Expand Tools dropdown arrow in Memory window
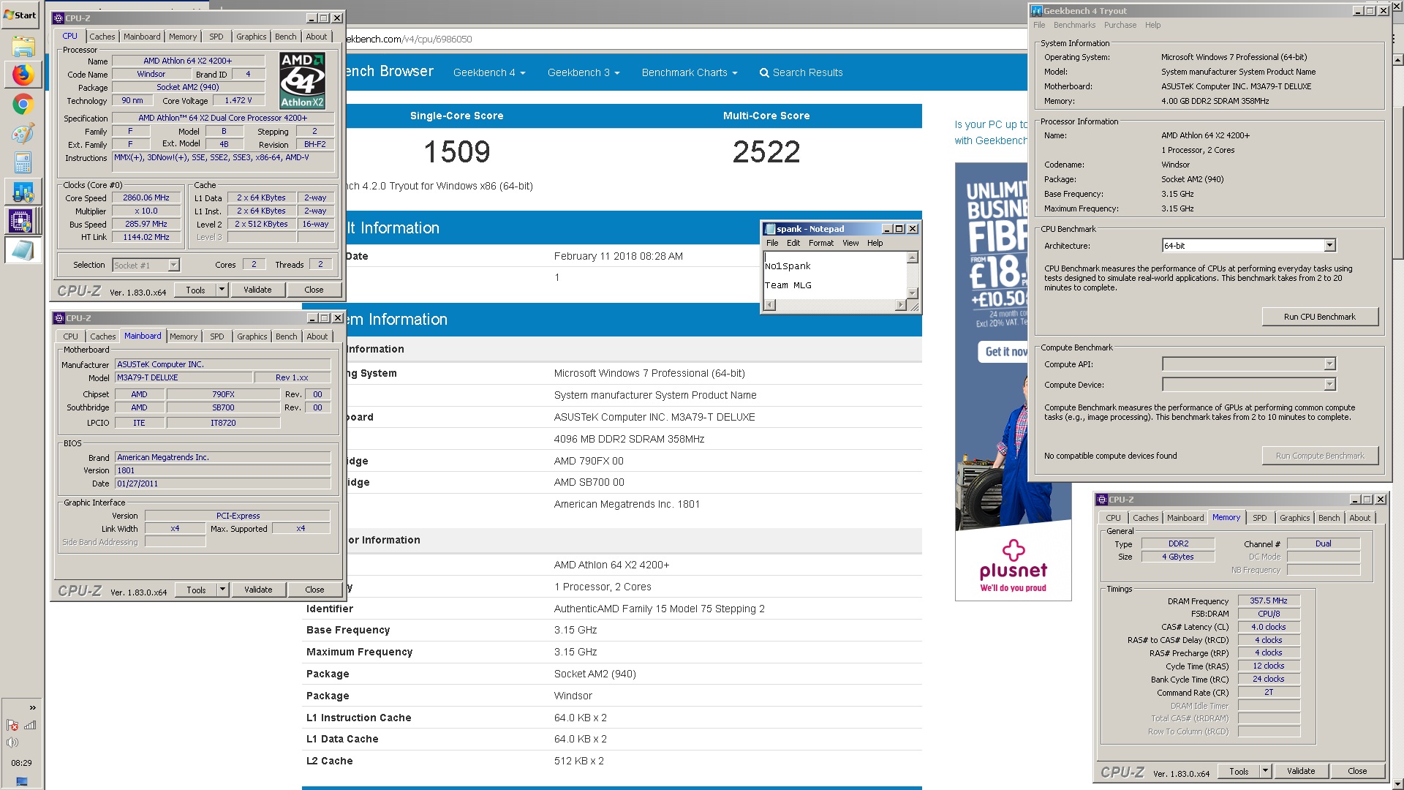The width and height of the screenshot is (1404, 790). point(1265,771)
